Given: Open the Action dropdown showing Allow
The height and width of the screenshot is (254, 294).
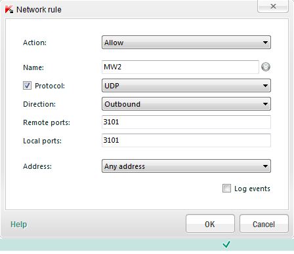Looking at the screenshot, I should click(186, 43).
